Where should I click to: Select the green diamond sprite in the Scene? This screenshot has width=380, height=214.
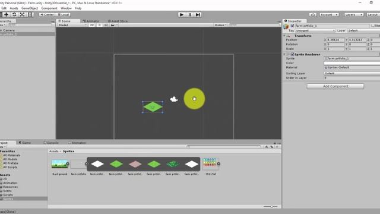coord(153,107)
